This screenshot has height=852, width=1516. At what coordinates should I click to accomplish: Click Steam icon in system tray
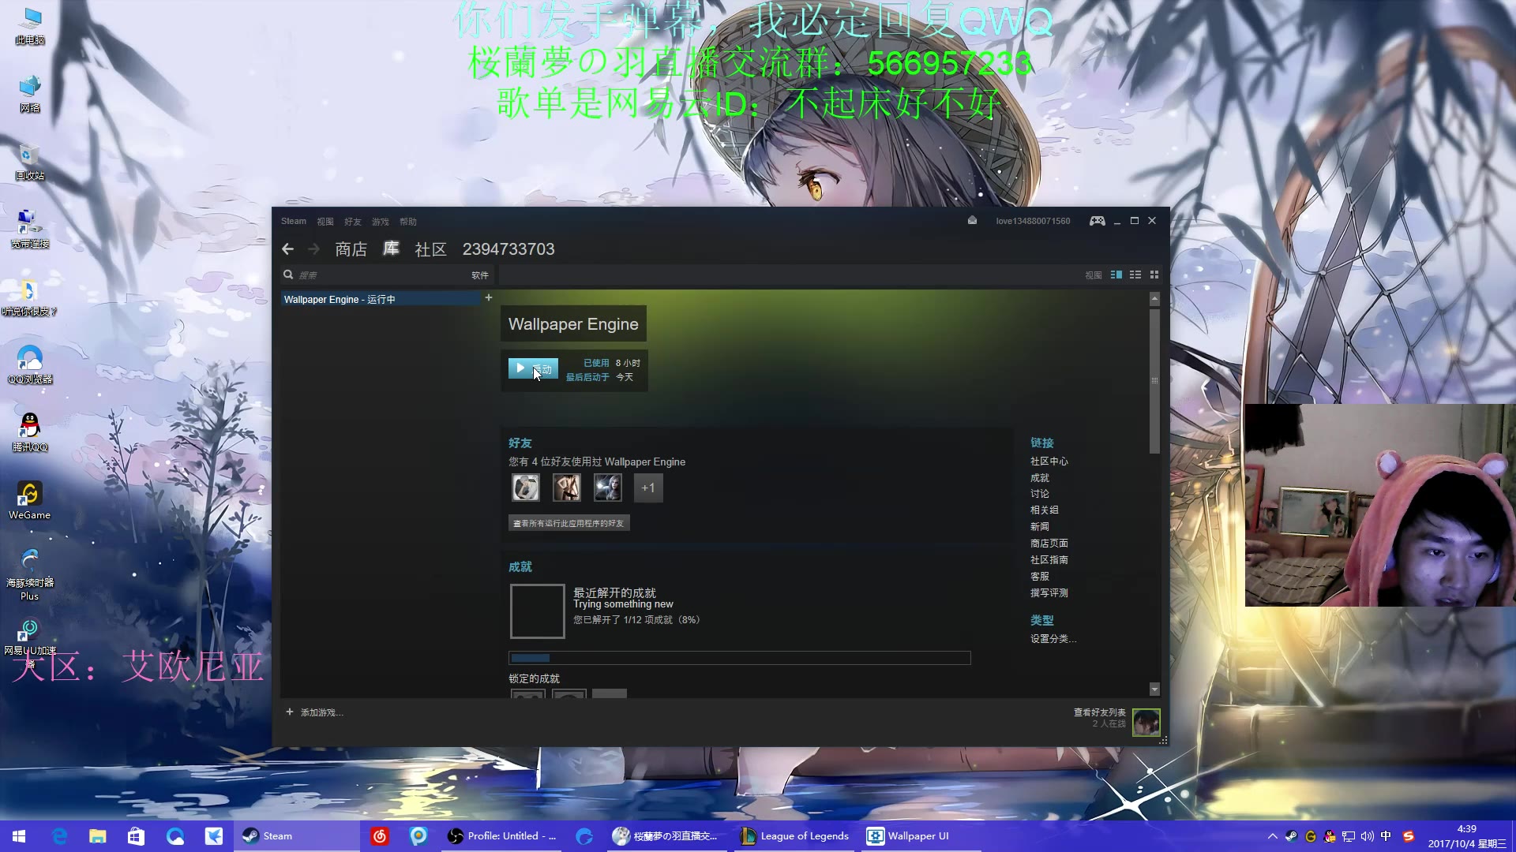[1292, 836]
